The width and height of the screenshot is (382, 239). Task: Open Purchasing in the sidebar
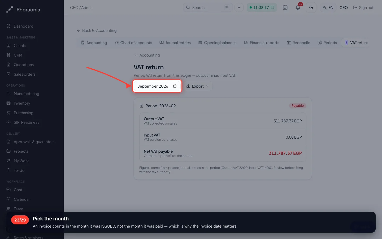pos(23,113)
